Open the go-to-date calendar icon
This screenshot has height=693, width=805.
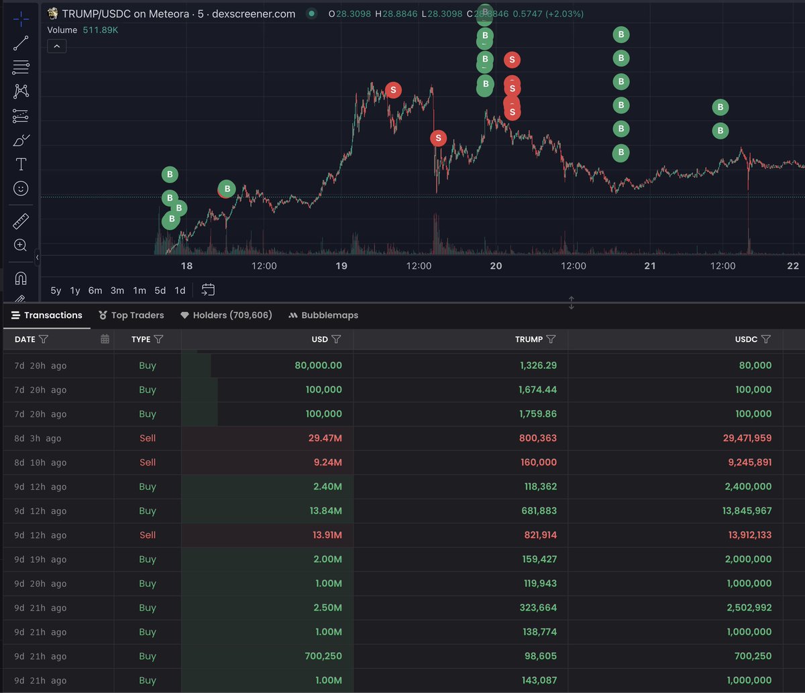tap(208, 290)
